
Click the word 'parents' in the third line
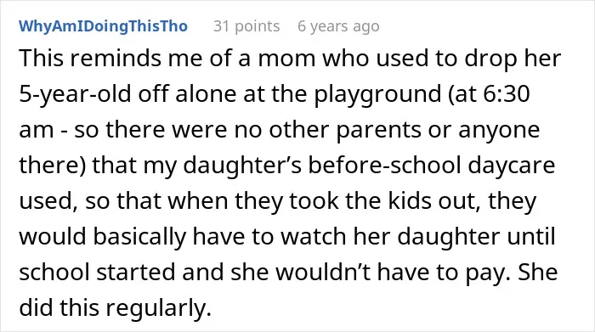[379, 130]
